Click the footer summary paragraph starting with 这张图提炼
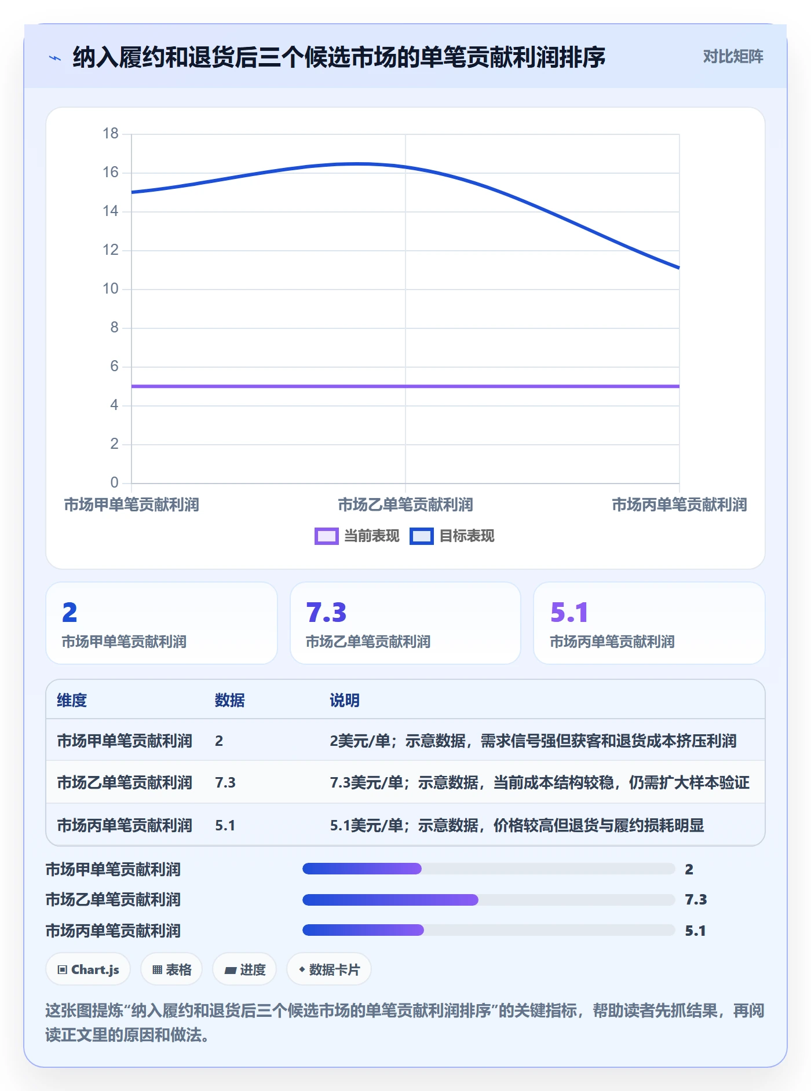This screenshot has width=811, height=1091. [x=405, y=1022]
